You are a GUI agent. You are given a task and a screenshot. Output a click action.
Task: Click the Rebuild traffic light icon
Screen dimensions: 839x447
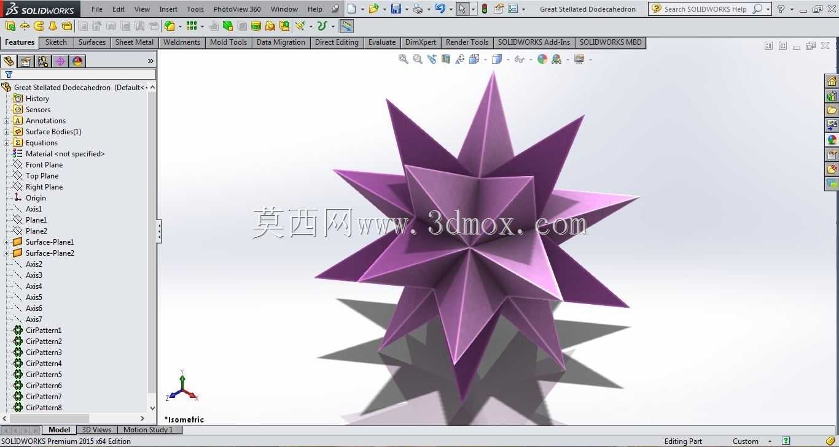pos(485,9)
